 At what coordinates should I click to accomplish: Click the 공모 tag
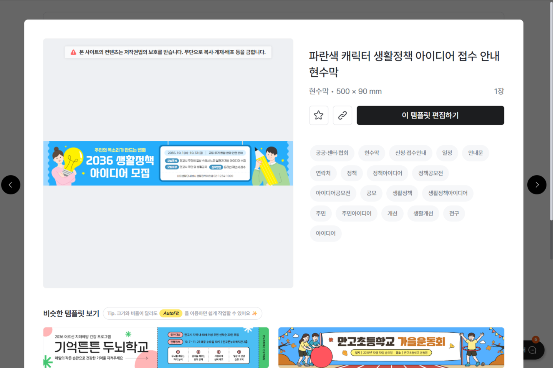pos(371,193)
